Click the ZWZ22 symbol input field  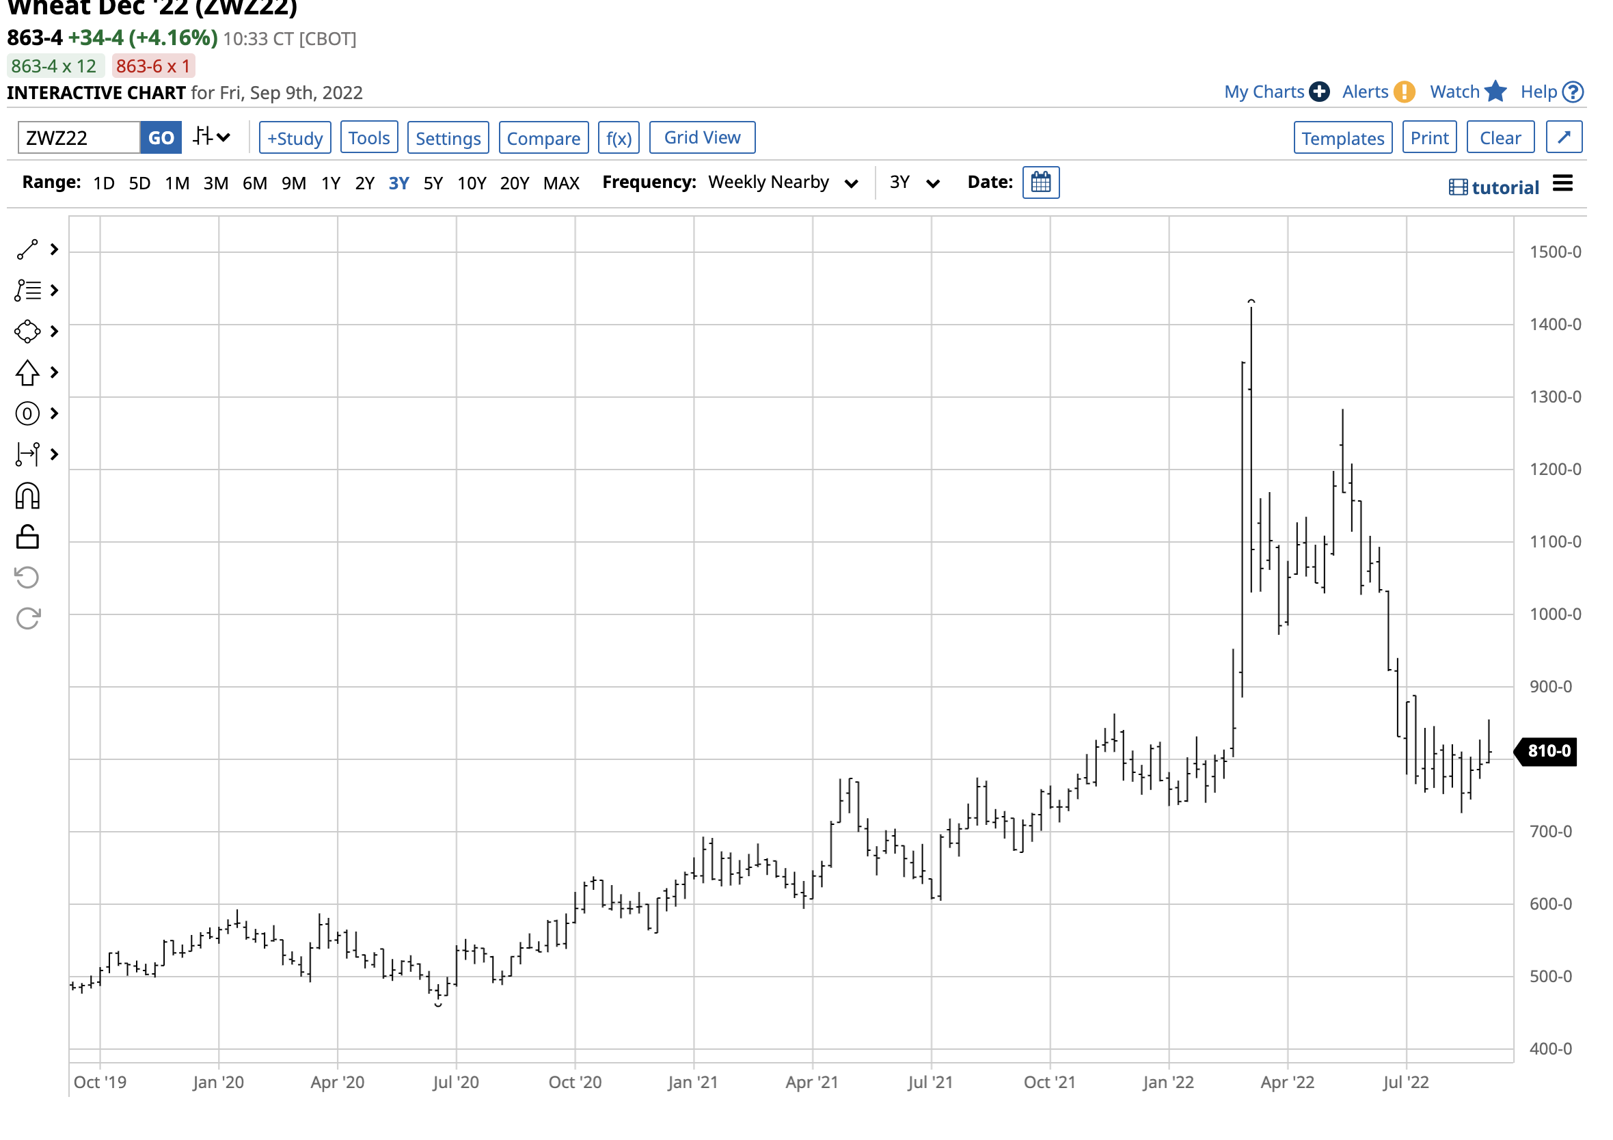79,137
